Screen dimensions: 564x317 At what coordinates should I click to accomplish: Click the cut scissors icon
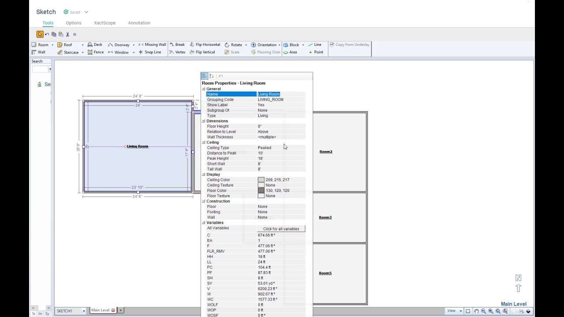(67, 34)
